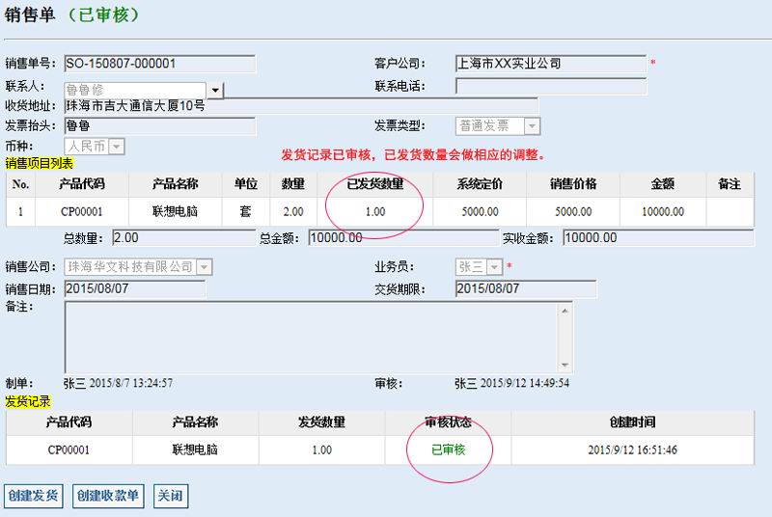Click the 发货数量 header in 发货记录
Image resolution: width=772 pixels, height=517 pixels.
[x=321, y=422]
